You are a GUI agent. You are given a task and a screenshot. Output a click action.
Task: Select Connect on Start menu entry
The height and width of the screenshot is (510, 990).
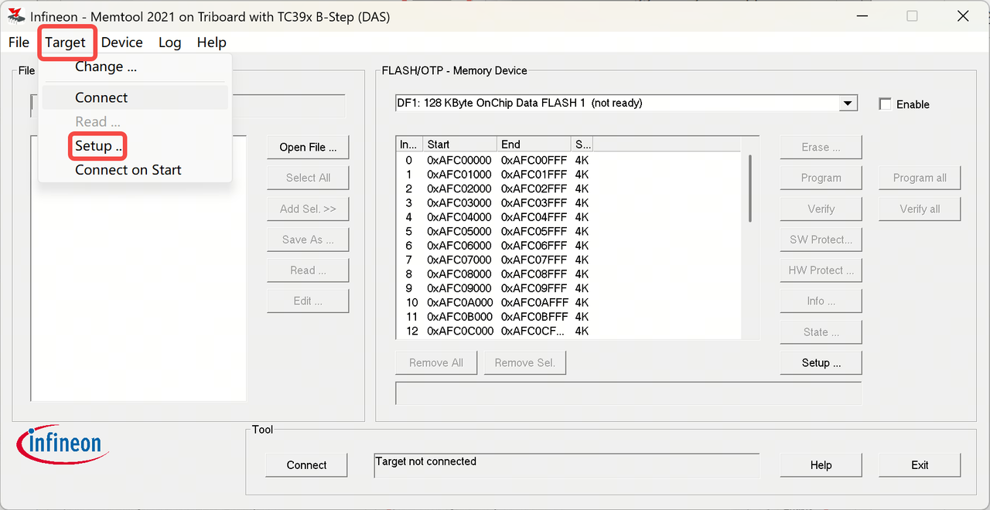[135, 170]
